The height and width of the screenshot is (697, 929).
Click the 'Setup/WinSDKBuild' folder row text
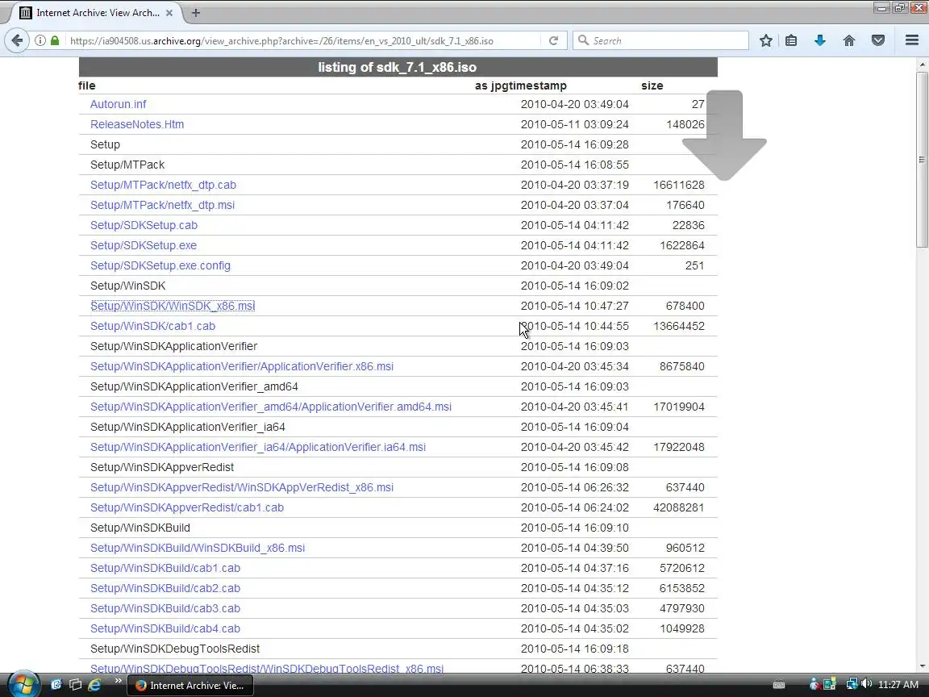[140, 528]
